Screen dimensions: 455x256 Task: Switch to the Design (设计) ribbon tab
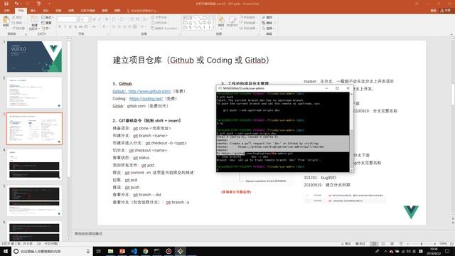pos(45,11)
